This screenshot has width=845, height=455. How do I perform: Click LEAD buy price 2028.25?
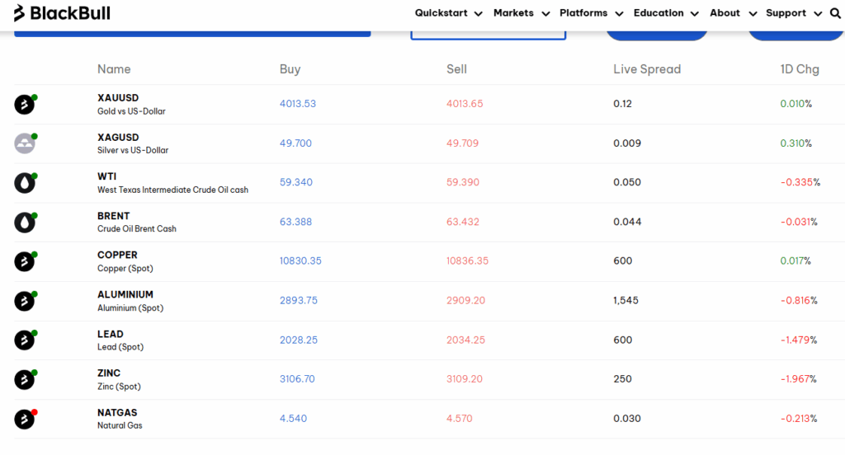[x=299, y=340]
